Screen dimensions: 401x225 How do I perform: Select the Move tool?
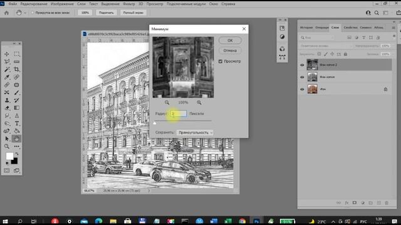[7, 54]
